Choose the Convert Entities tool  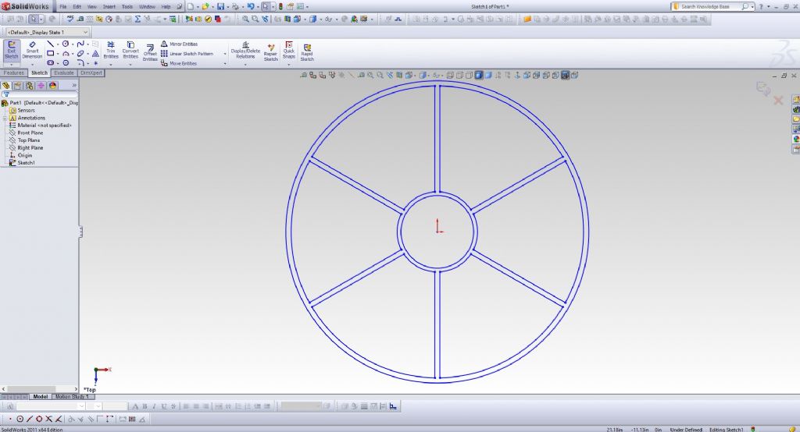tap(130, 50)
